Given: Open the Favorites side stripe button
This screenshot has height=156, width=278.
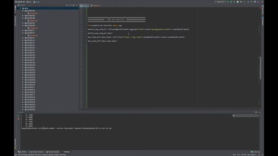Looking at the screenshot, I should [x=15, y=143].
